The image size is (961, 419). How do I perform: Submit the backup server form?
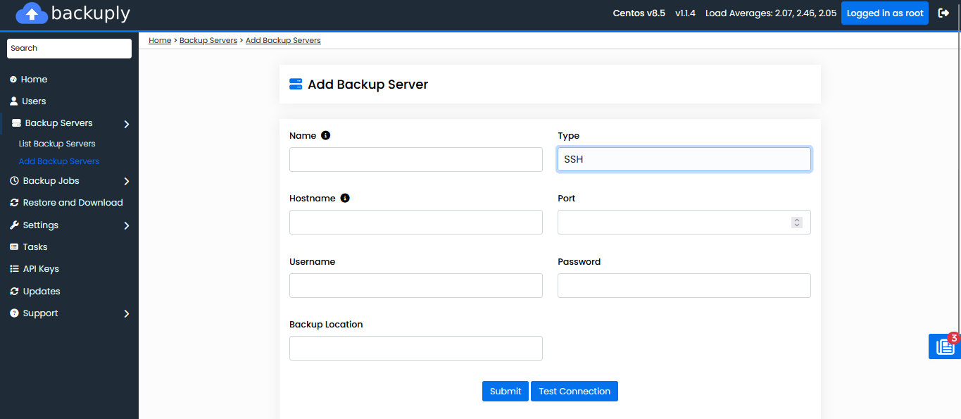point(505,392)
